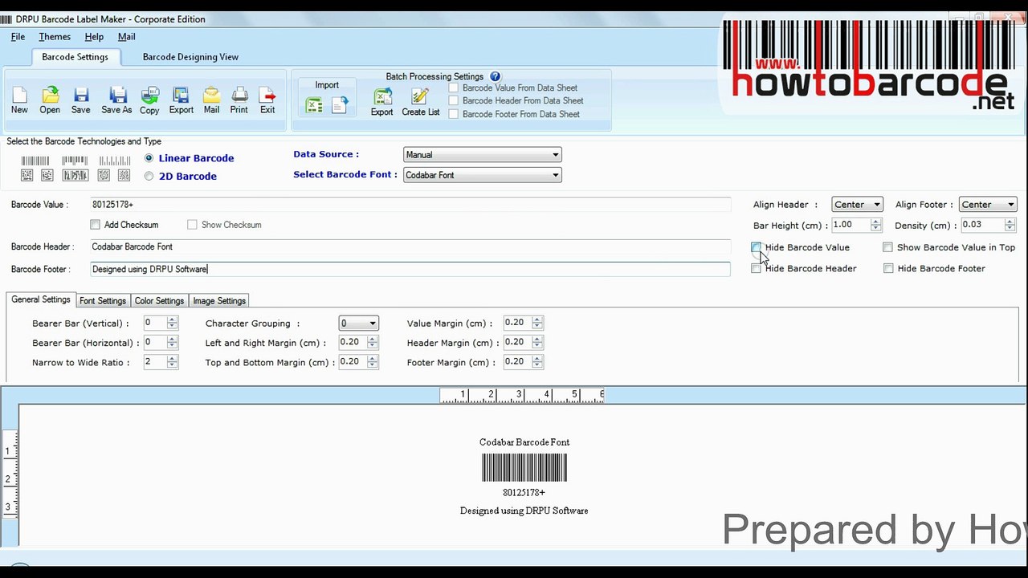
Task: Click Top and Bottom Margin field
Action: point(352,362)
